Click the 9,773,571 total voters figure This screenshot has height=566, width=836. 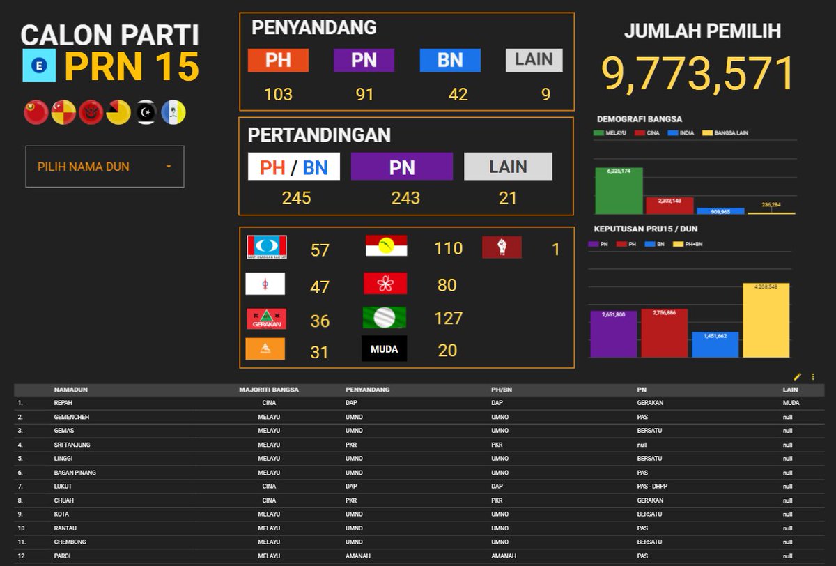coord(698,73)
